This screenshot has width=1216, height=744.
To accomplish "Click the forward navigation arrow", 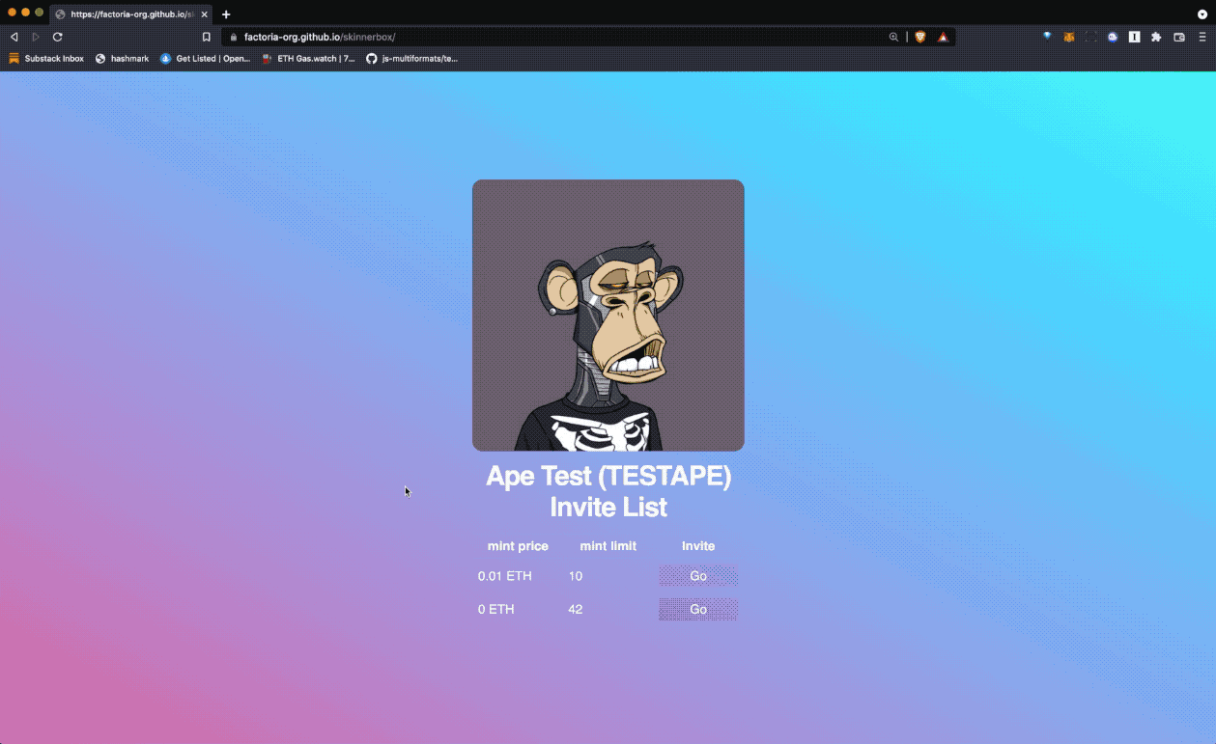I will click(x=36, y=37).
